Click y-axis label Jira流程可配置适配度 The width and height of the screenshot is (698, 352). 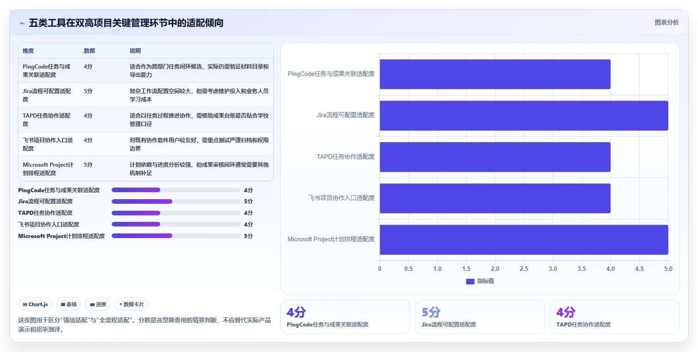(346, 115)
